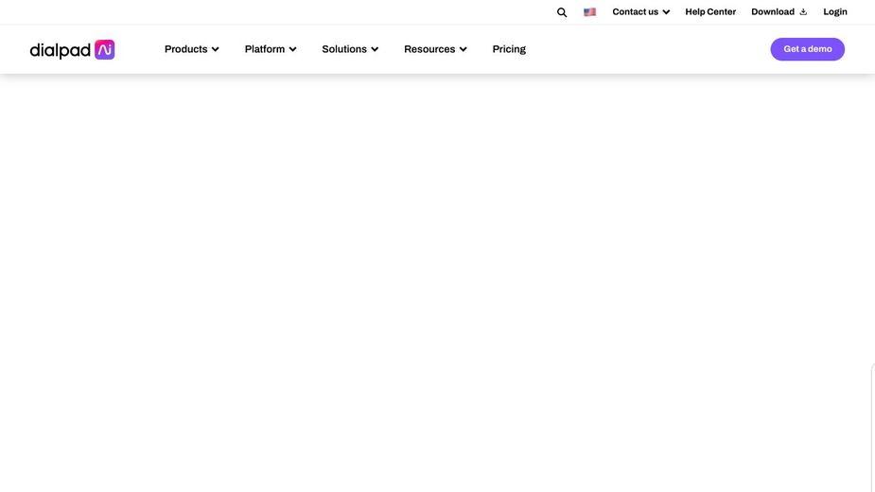The height and width of the screenshot is (492, 875).
Task: Expand the chevron beside Platform
Action: click(x=292, y=49)
